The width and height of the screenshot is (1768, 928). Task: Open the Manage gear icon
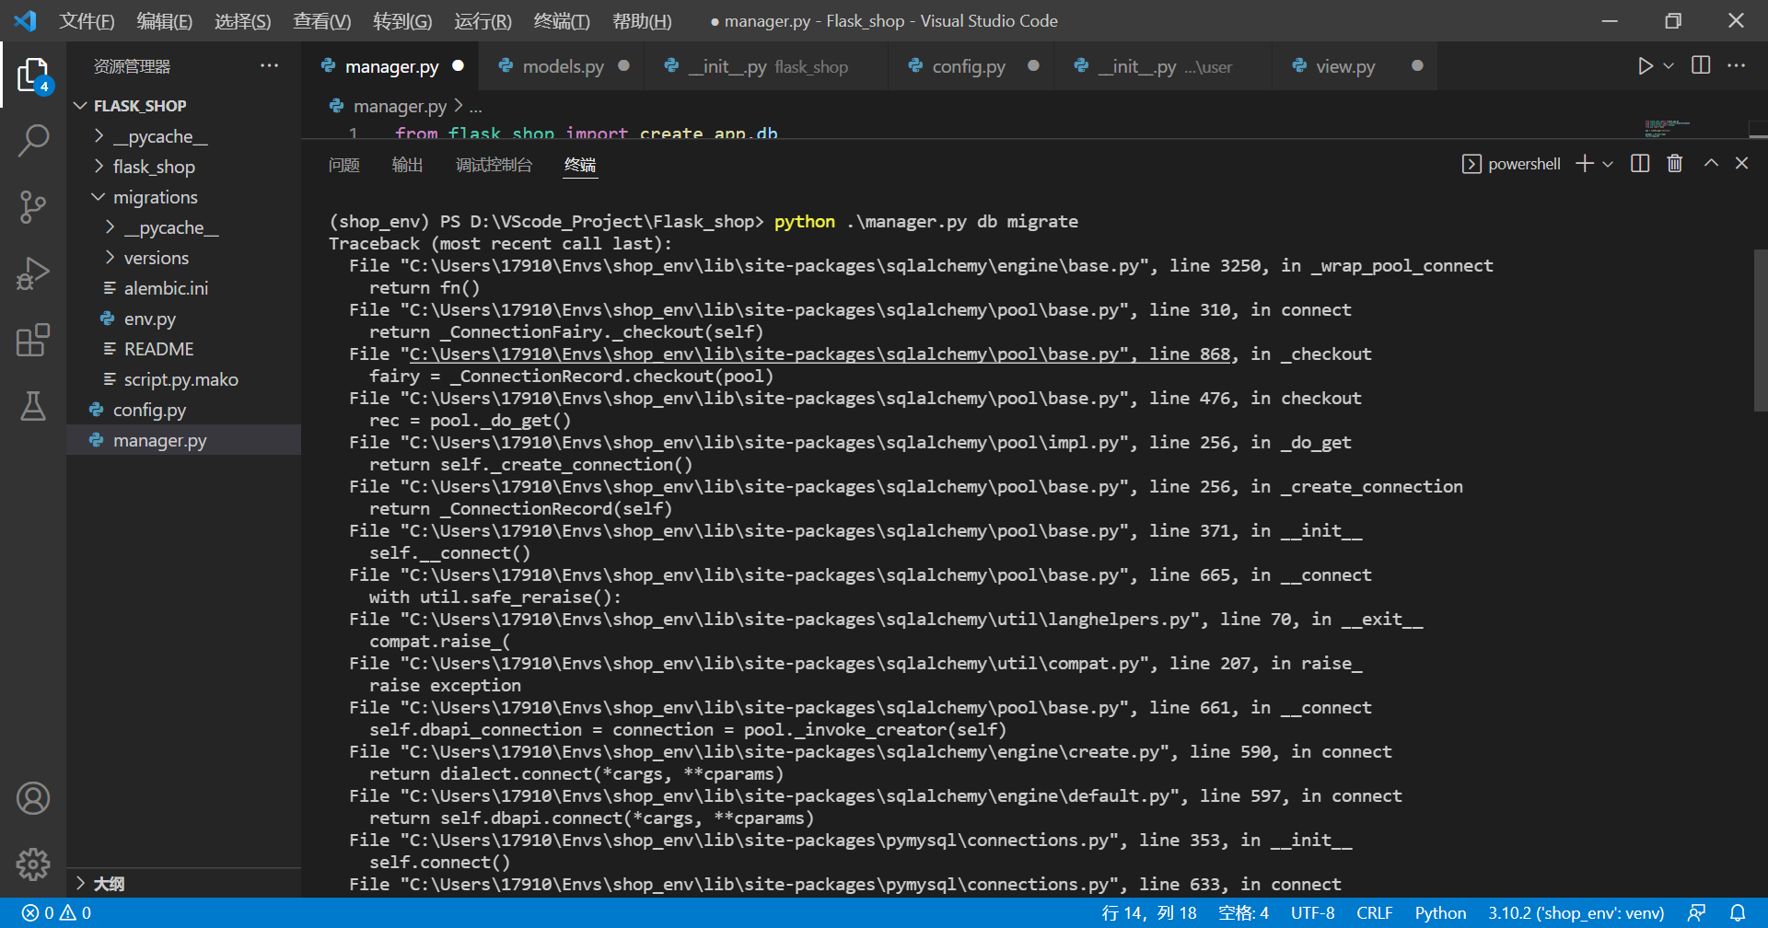point(33,864)
